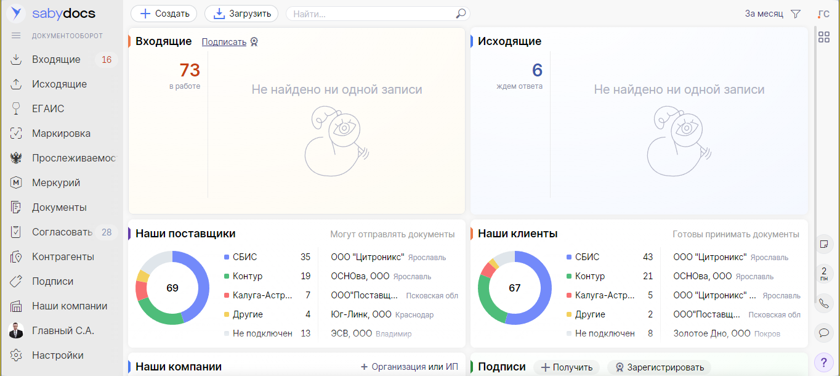Image resolution: width=840 pixels, height=376 pixels.
Task: Click the Наши компании panel heading
Action: point(179,367)
